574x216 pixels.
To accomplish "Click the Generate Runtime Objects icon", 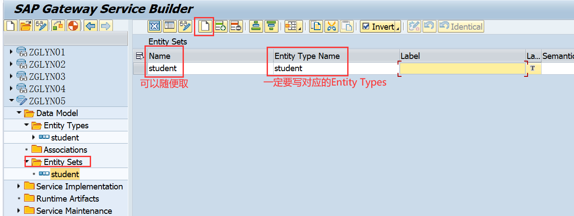I will 57,26.
